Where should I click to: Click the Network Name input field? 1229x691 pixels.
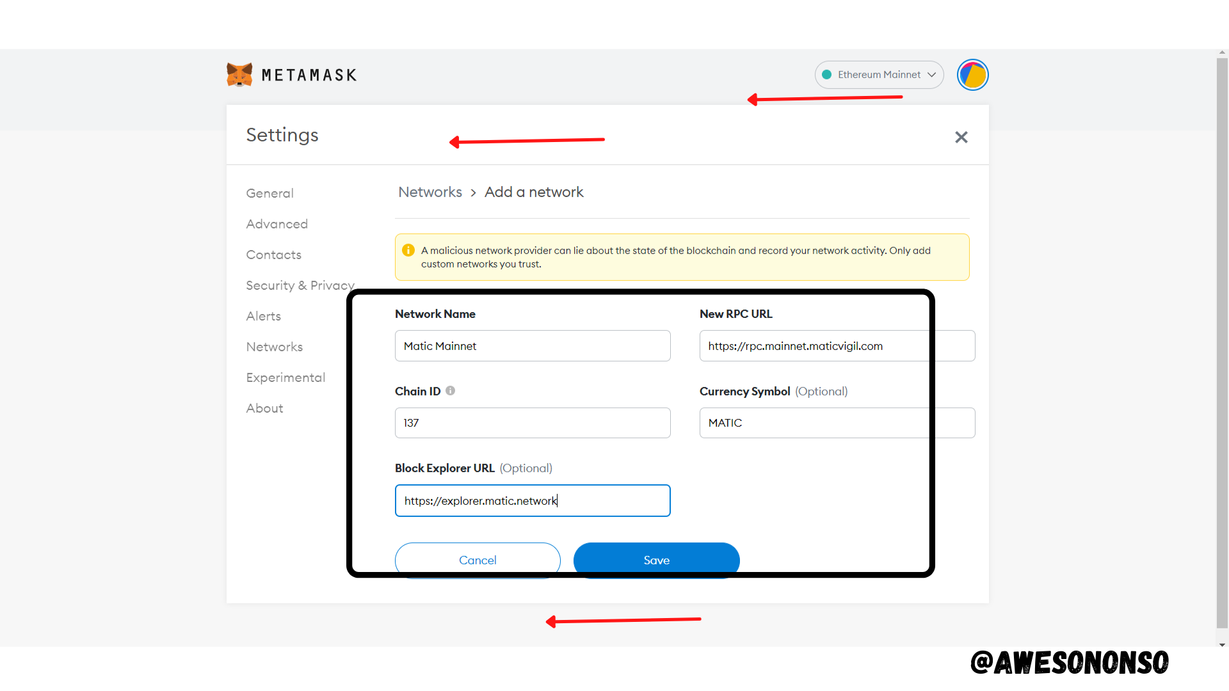(x=533, y=346)
